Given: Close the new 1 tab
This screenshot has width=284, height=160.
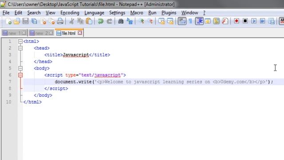Looking at the screenshot, I should [x=24, y=33].
